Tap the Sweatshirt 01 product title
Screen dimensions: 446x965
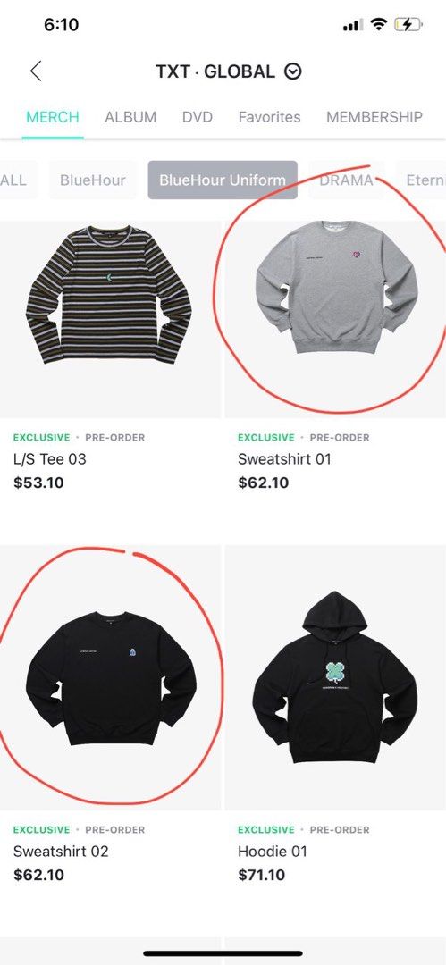pos(284,459)
